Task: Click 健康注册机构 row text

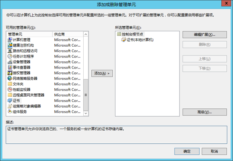Action: tap(23, 45)
